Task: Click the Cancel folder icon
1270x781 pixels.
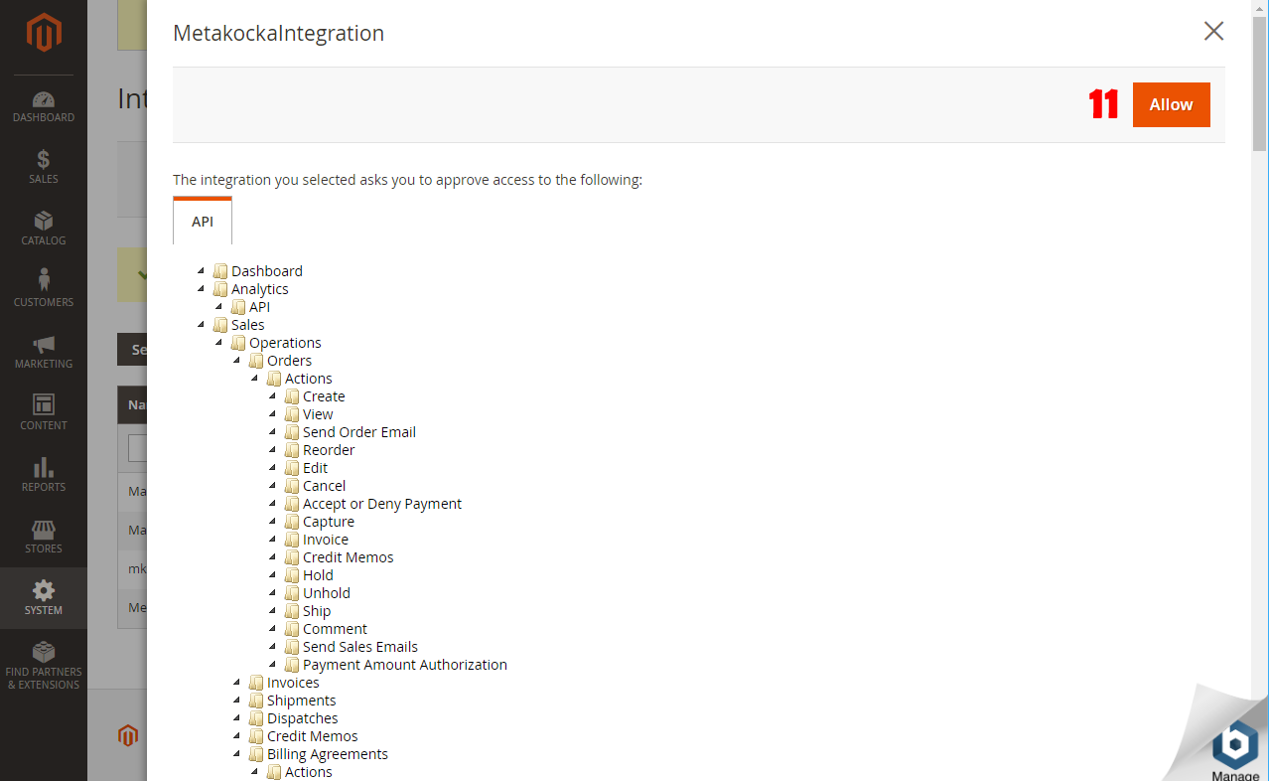Action: [x=292, y=486]
